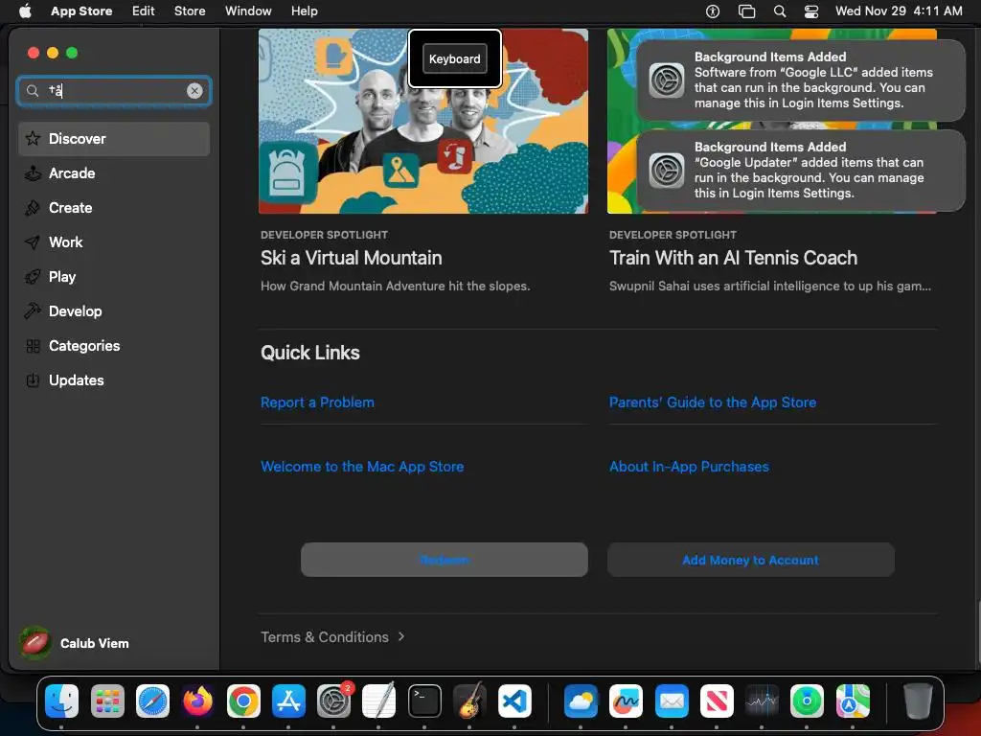Open Firefox from the Dock
This screenshot has width=981, height=736.
click(x=197, y=701)
